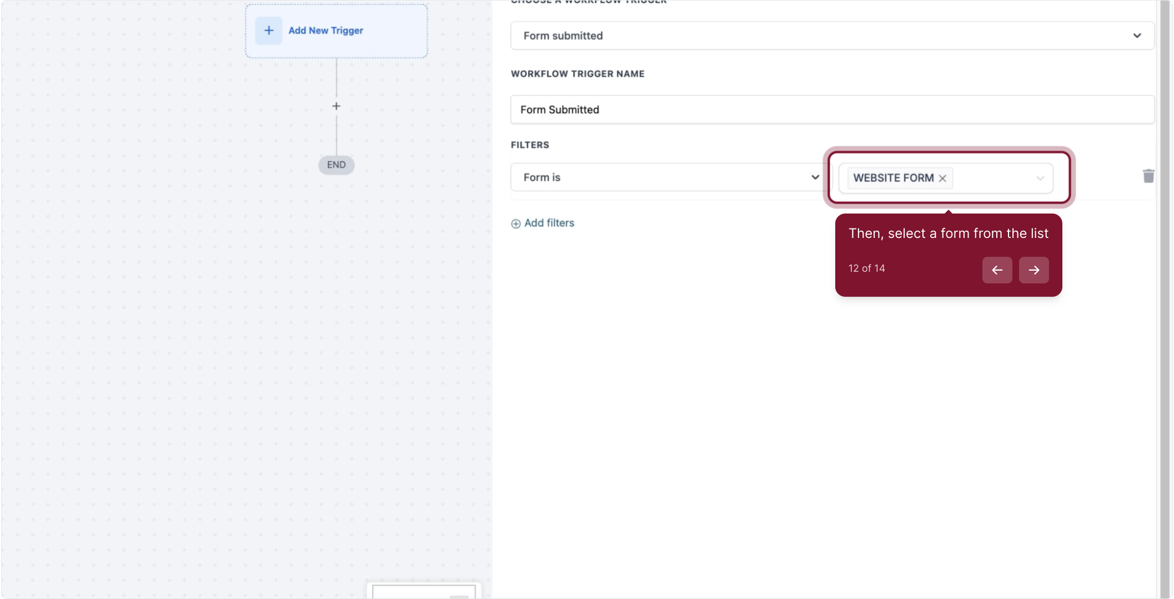Open the 'Form is' filter dropdown
The image size is (1174, 599).
click(661, 177)
